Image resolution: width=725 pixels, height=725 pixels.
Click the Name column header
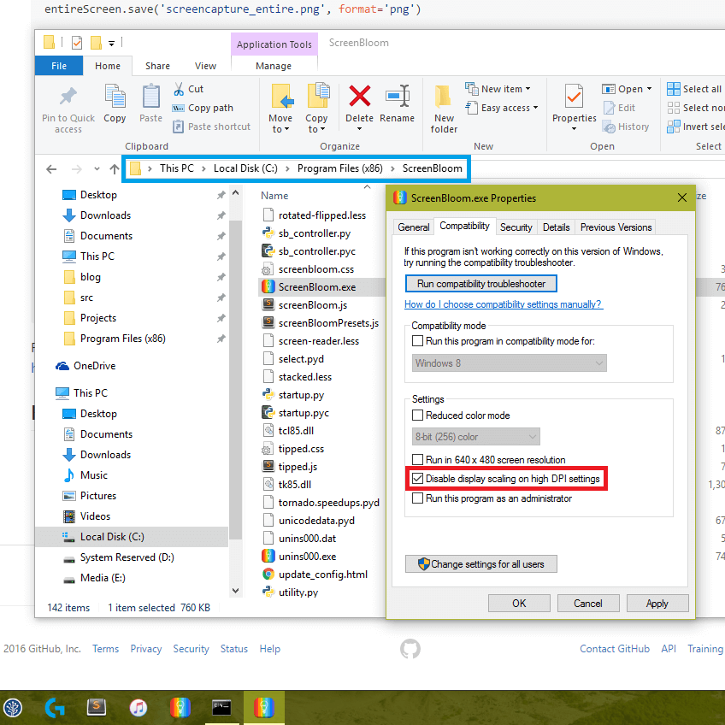click(274, 196)
